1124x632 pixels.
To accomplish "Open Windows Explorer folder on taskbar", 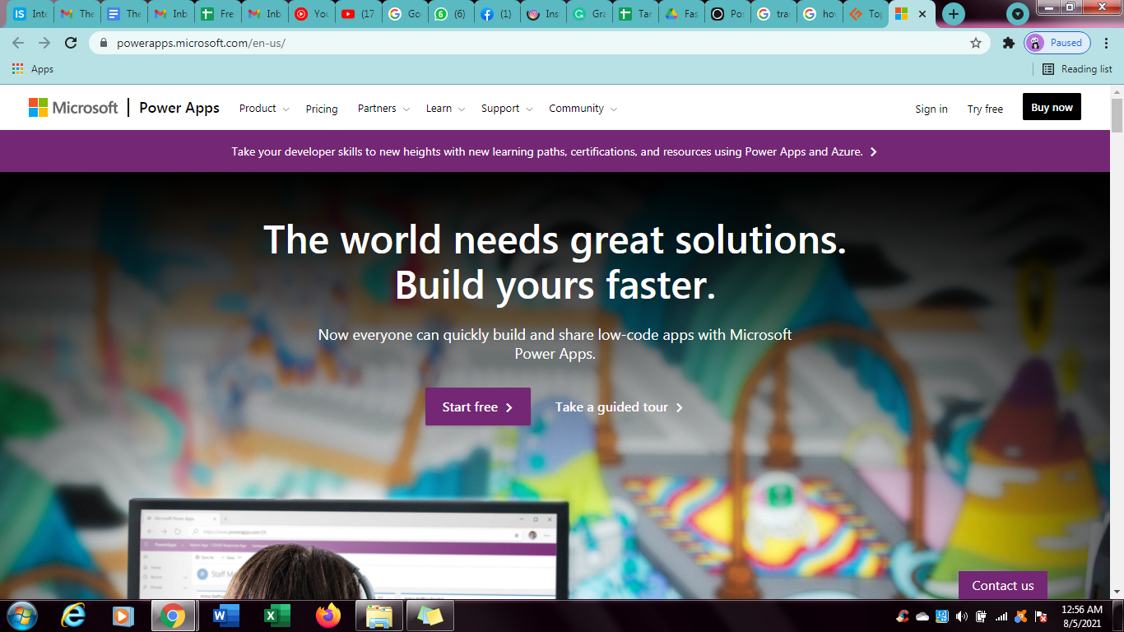I will 379,616.
